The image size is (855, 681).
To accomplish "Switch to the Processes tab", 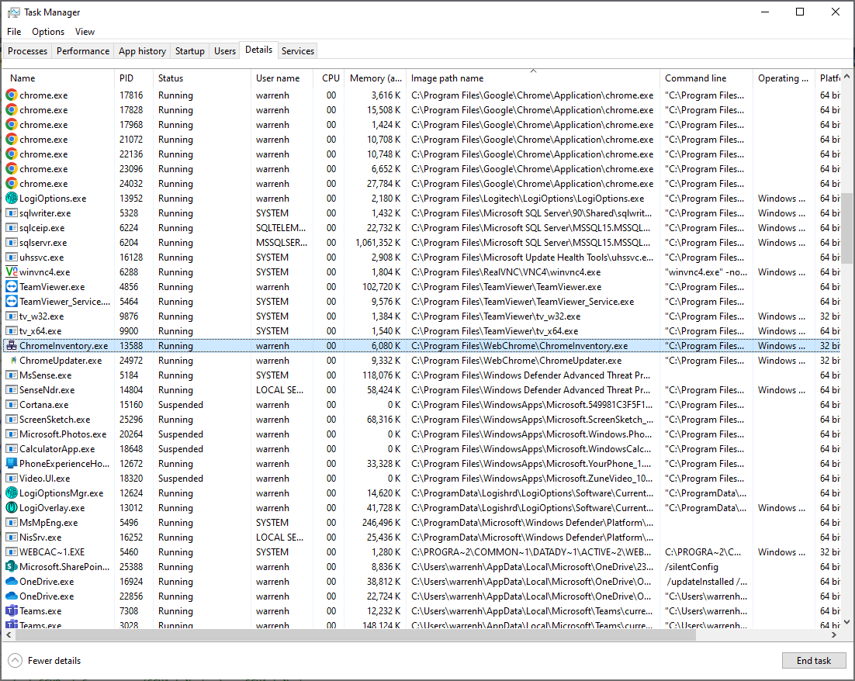I will 28,50.
